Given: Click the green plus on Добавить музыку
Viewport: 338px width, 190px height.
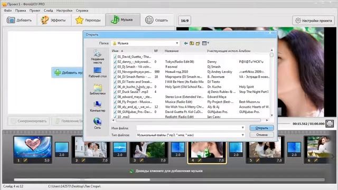Looking at the screenshot, I should click(x=58, y=73).
